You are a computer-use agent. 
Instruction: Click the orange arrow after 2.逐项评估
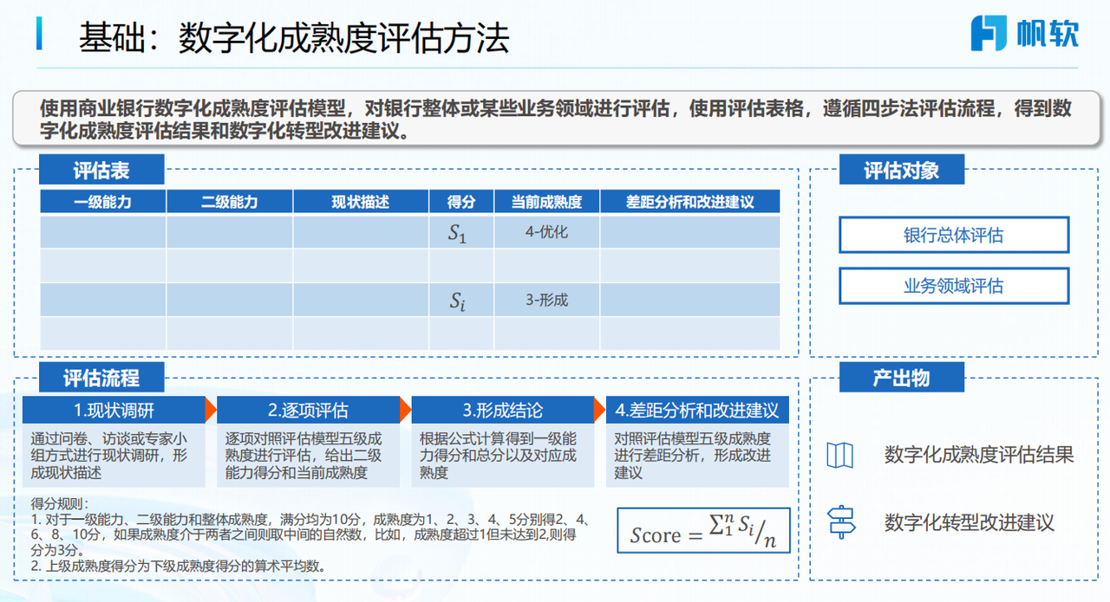click(406, 410)
